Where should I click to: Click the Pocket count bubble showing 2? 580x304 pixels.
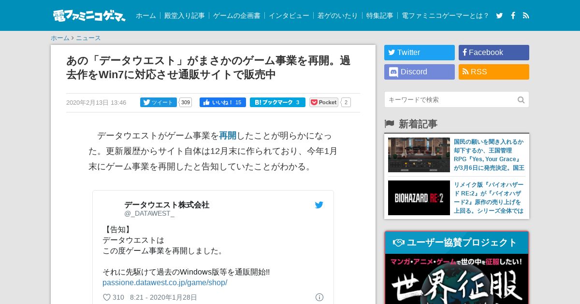[346, 102]
